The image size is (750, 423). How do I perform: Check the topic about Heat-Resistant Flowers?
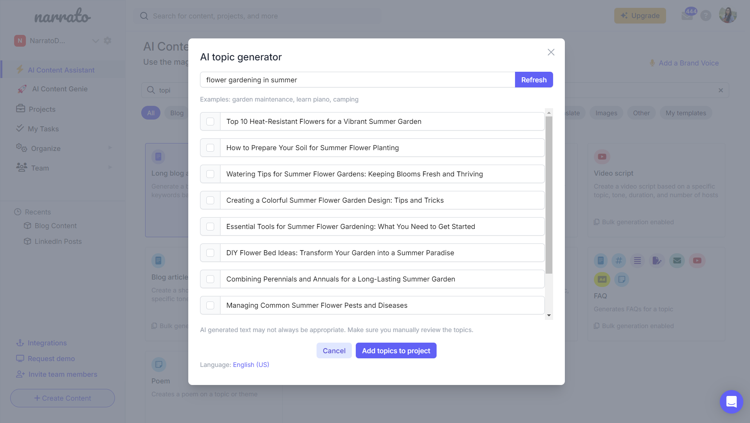pos(210,121)
